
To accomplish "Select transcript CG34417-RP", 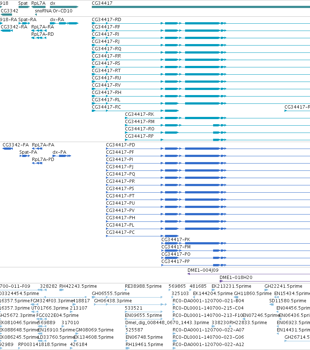I will pyautogui.click(x=139, y=136).
